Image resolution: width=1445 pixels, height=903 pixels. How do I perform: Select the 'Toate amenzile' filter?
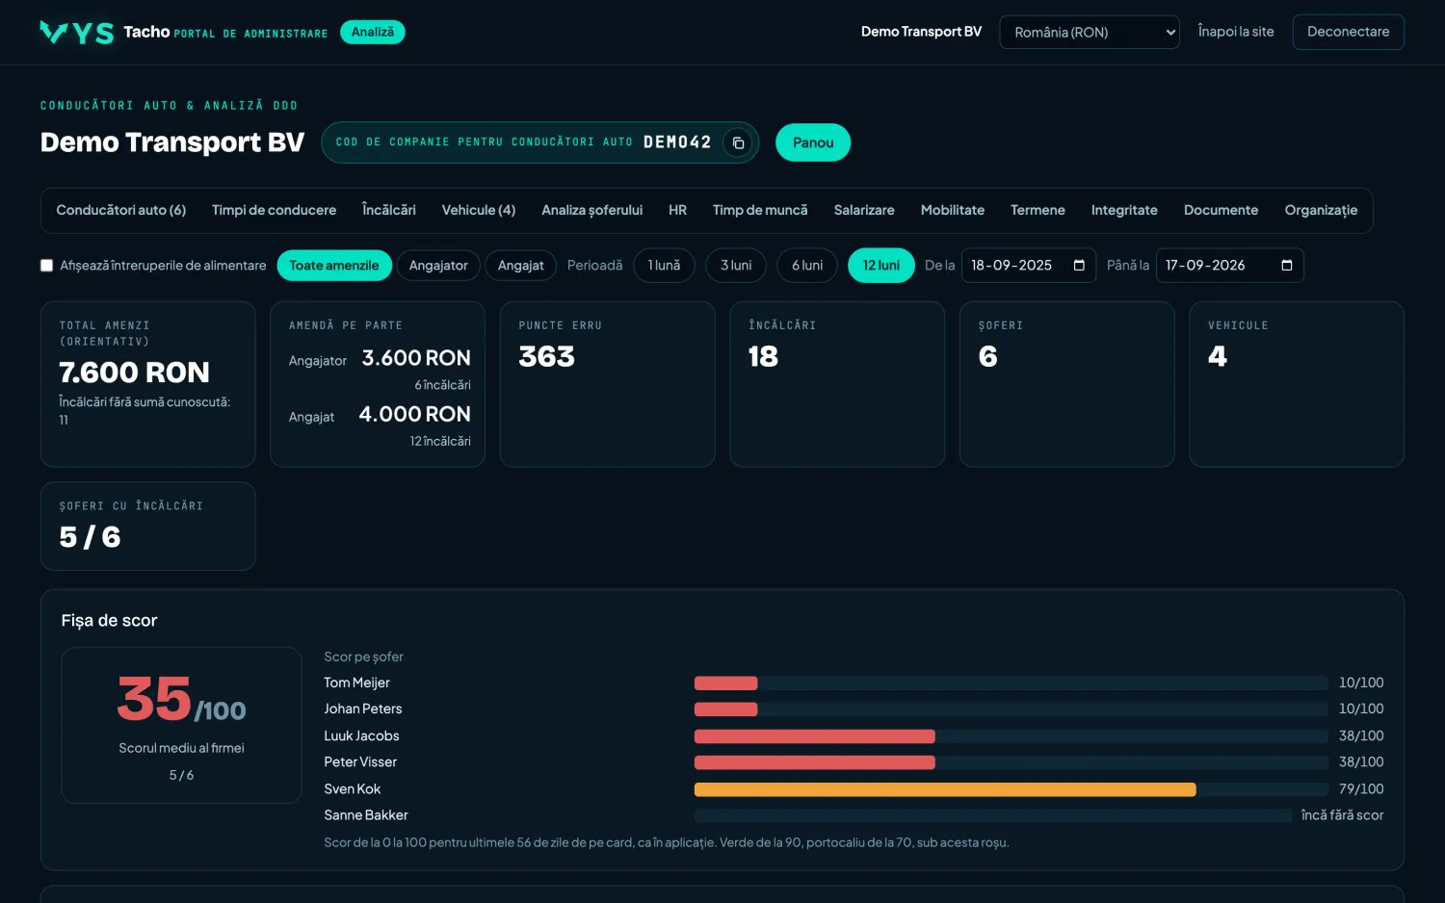334,266
